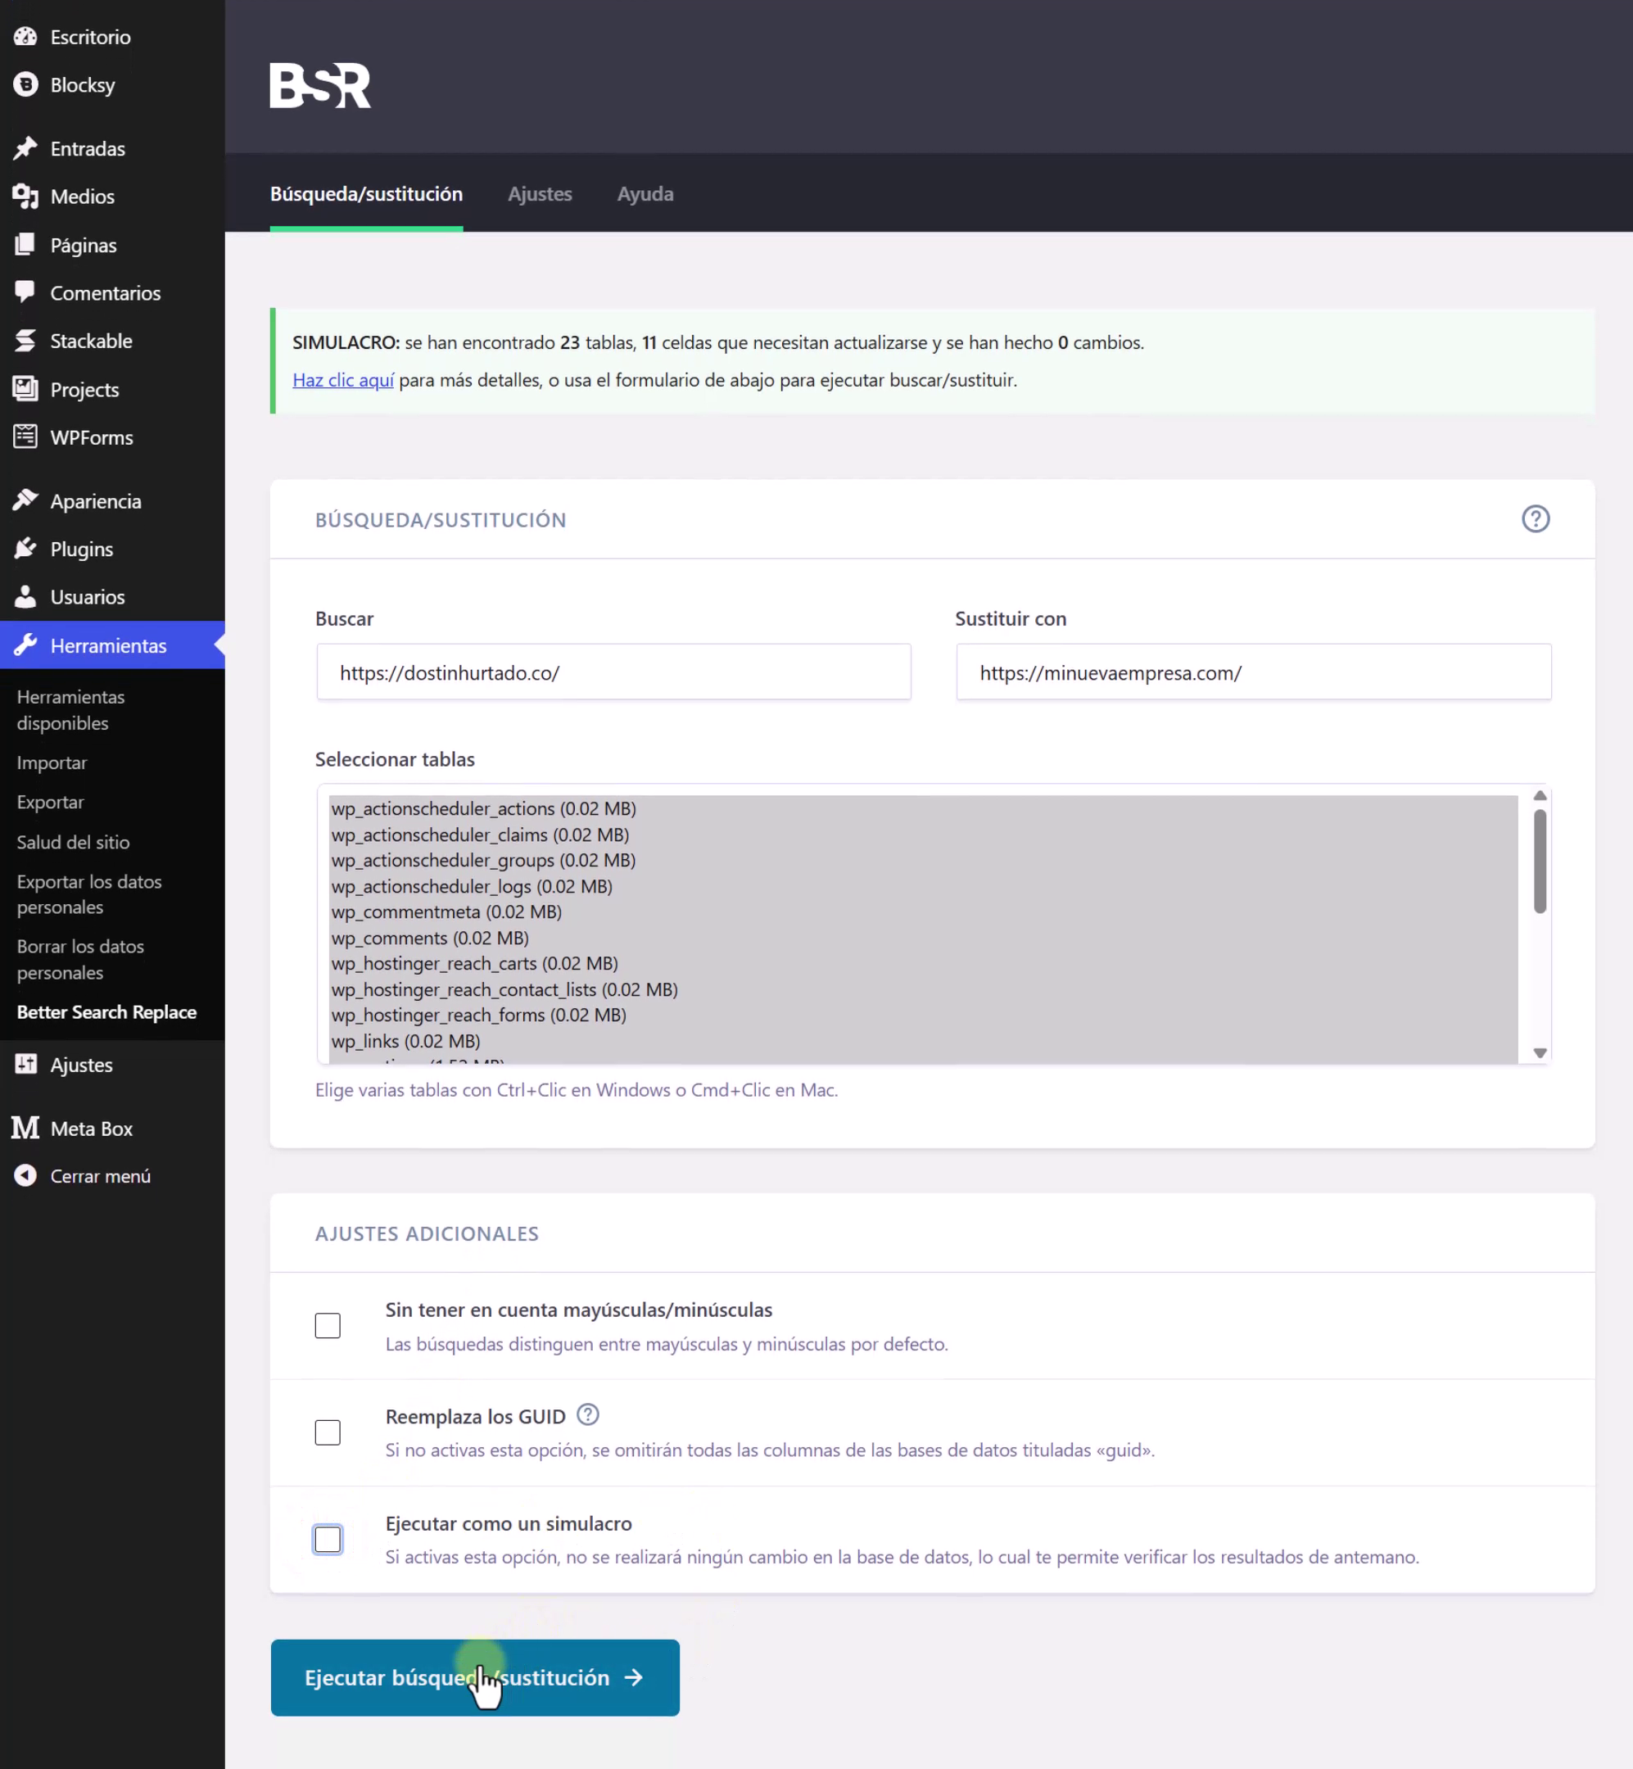This screenshot has width=1633, height=1769.
Task: Select wp_actionscheduler_actions table row
Action: coord(924,808)
